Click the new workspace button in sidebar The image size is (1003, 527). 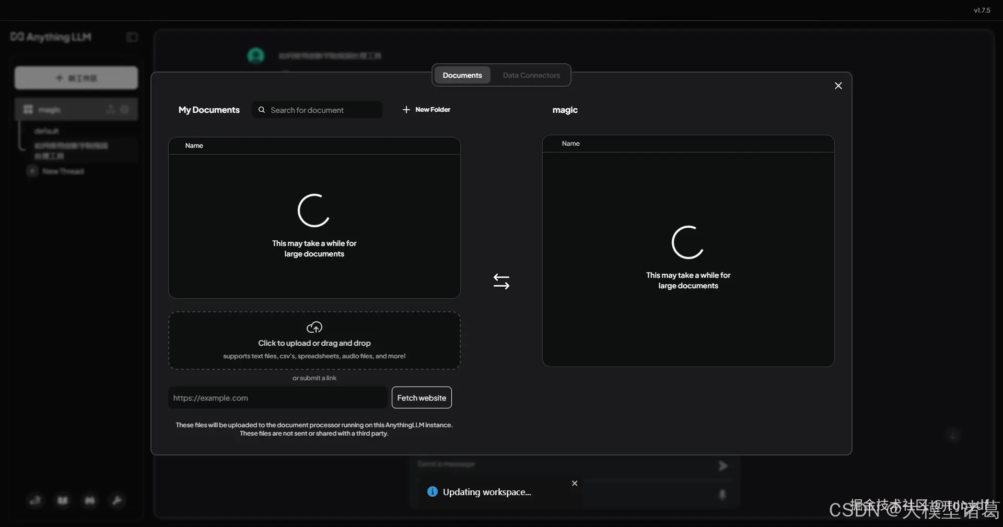pos(76,78)
